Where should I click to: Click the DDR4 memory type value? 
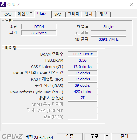39,27
